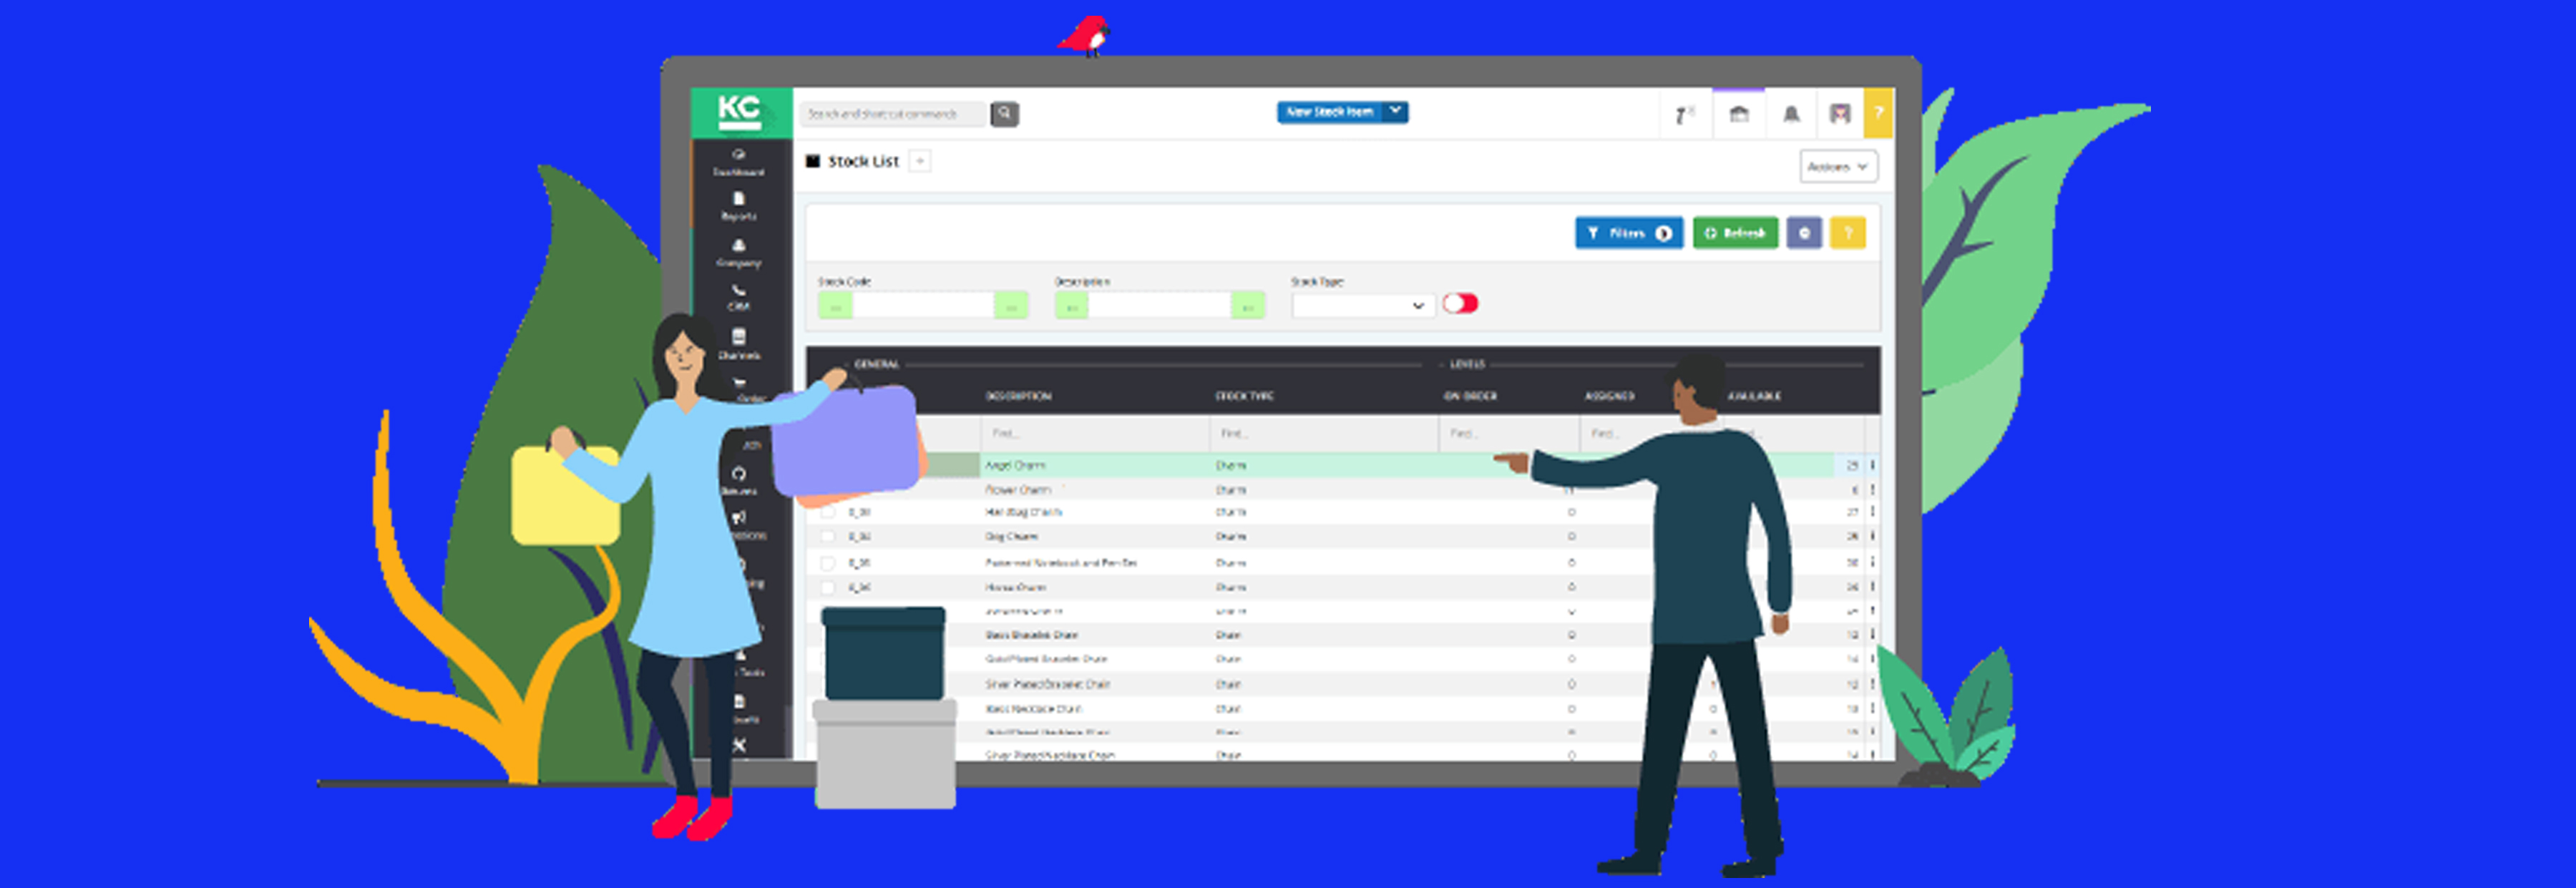Sort by On Order column header
The image size is (2576, 888).
[1470, 396]
